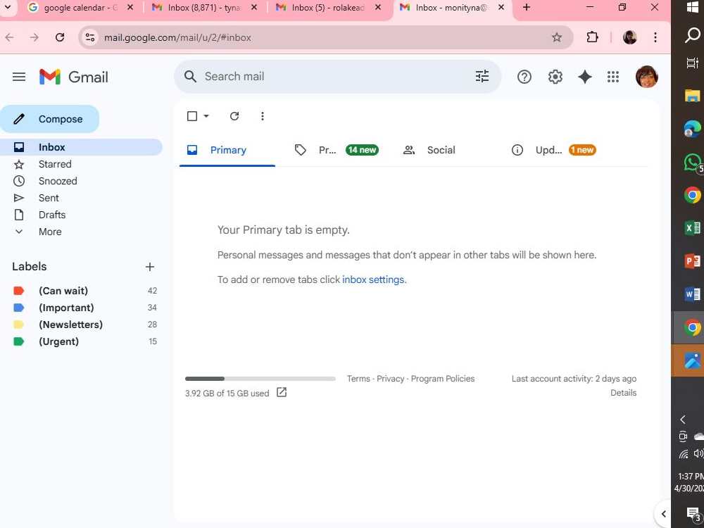Image resolution: width=704 pixels, height=528 pixels.
Task: Switch to the Inbox (5) rolakead browser tab
Action: (x=329, y=8)
